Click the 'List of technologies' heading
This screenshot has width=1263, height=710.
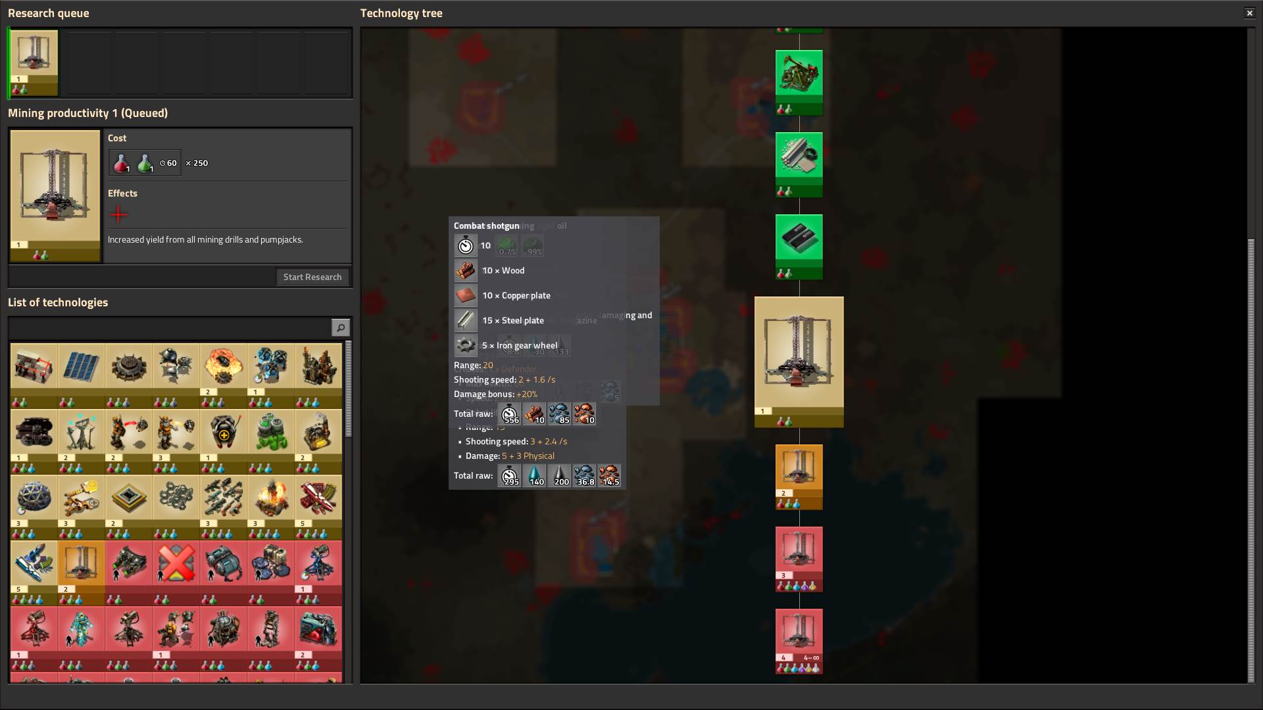(58, 302)
